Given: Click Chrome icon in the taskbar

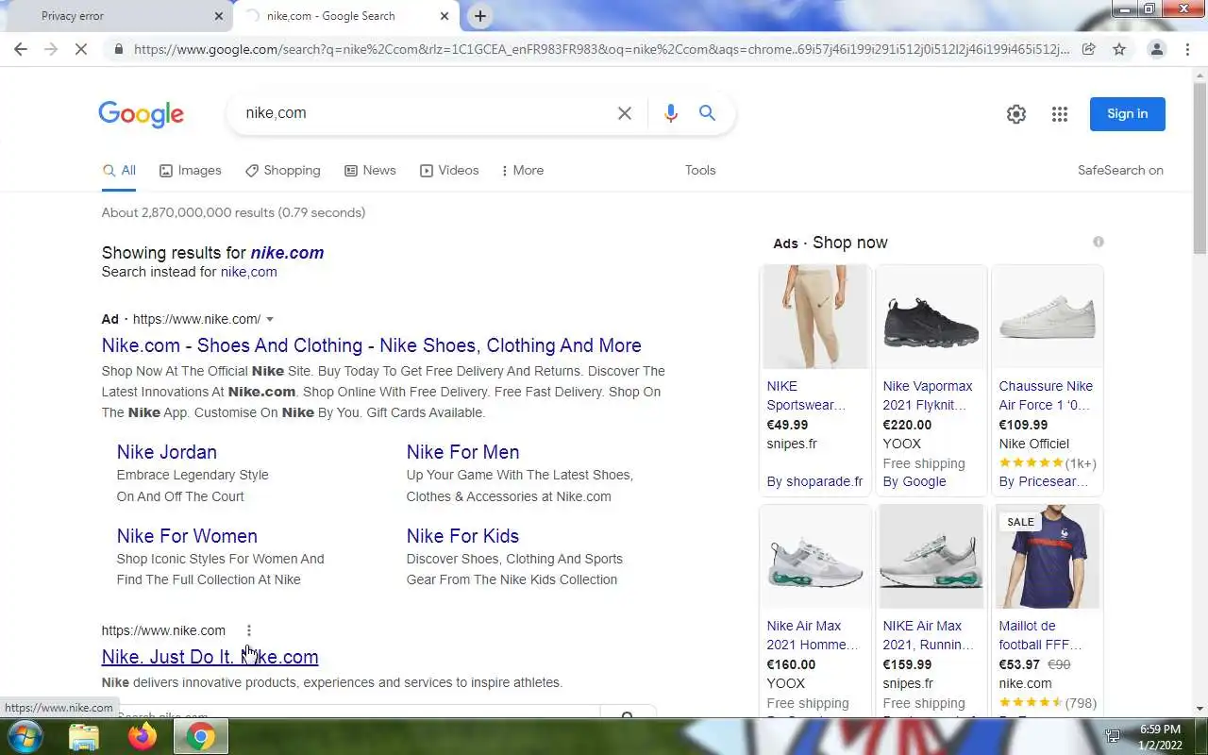Looking at the screenshot, I should (200, 736).
